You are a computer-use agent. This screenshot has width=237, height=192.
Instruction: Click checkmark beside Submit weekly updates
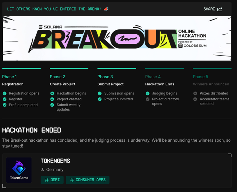click(52, 105)
